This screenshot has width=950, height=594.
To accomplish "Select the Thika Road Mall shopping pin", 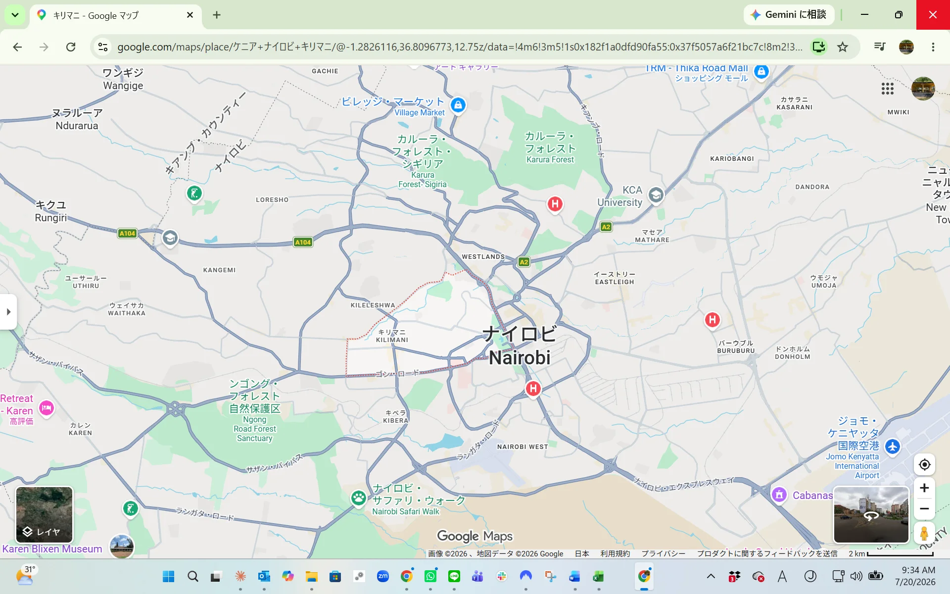I will (x=761, y=72).
